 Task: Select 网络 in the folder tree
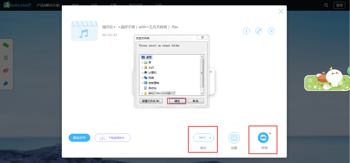point(149,78)
